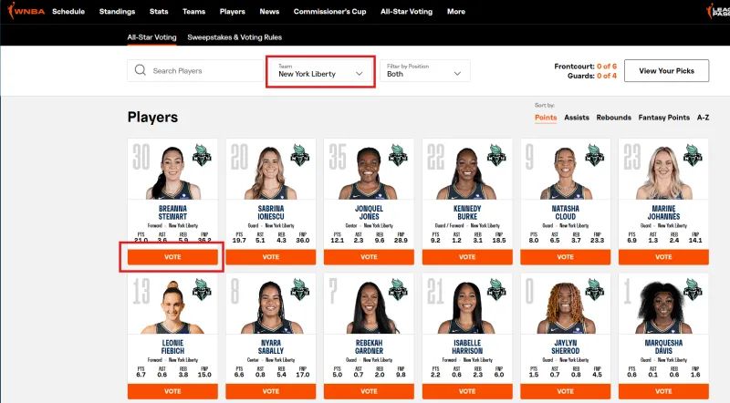This screenshot has width=730, height=403.
Task: Vote for Sabrina Ionescu
Action: coord(271,257)
